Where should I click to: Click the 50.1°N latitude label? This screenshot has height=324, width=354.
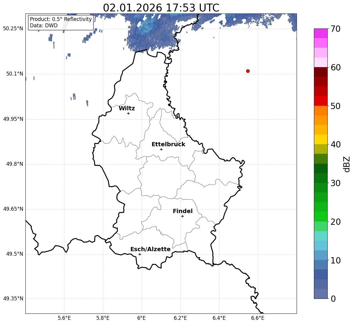(x=15, y=74)
